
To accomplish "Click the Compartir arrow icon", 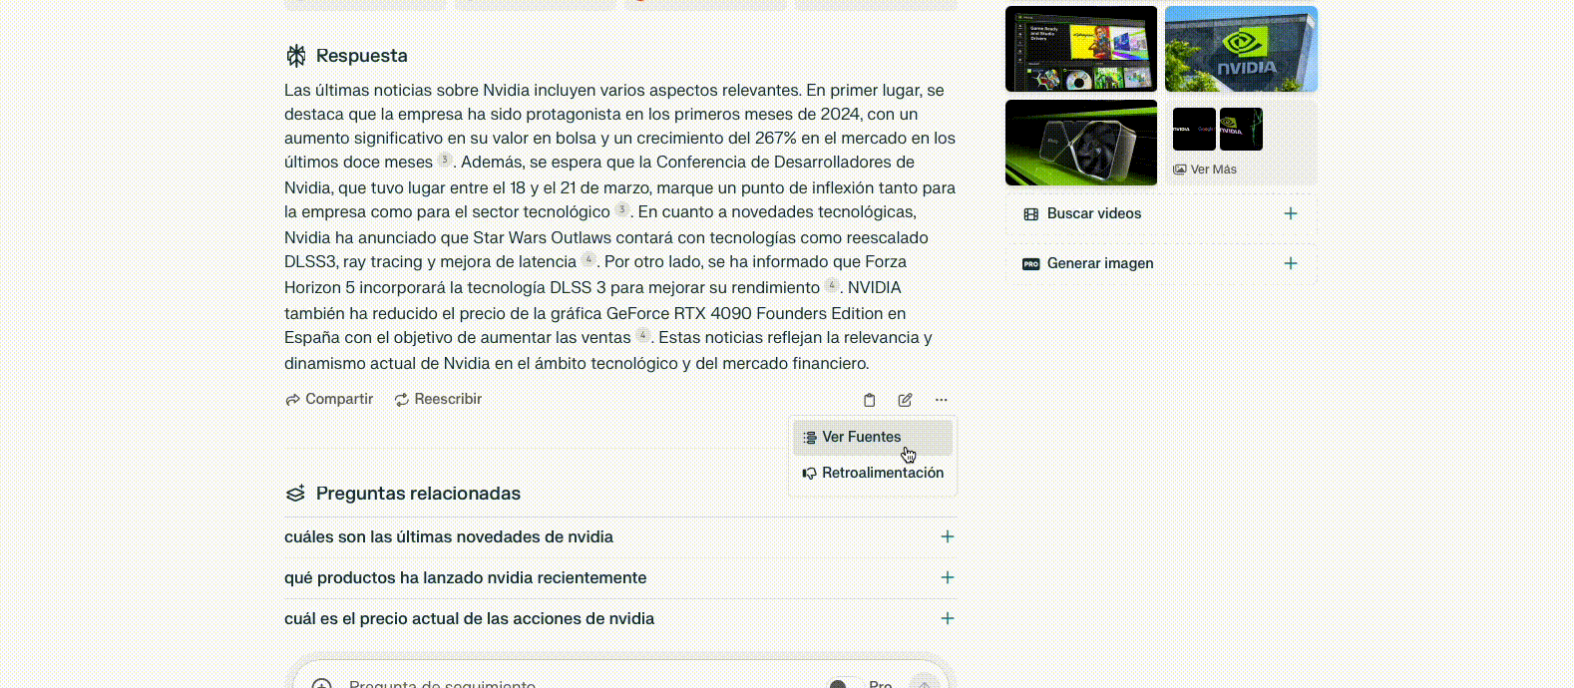I will (x=292, y=400).
